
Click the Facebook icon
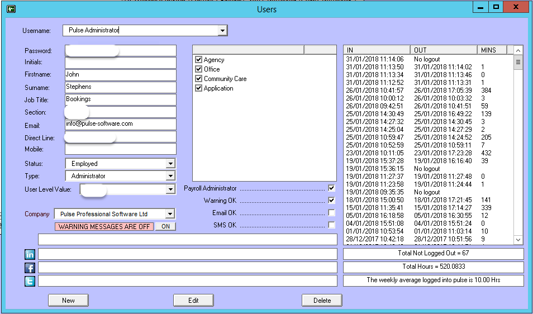pyautogui.click(x=30, y=268)
